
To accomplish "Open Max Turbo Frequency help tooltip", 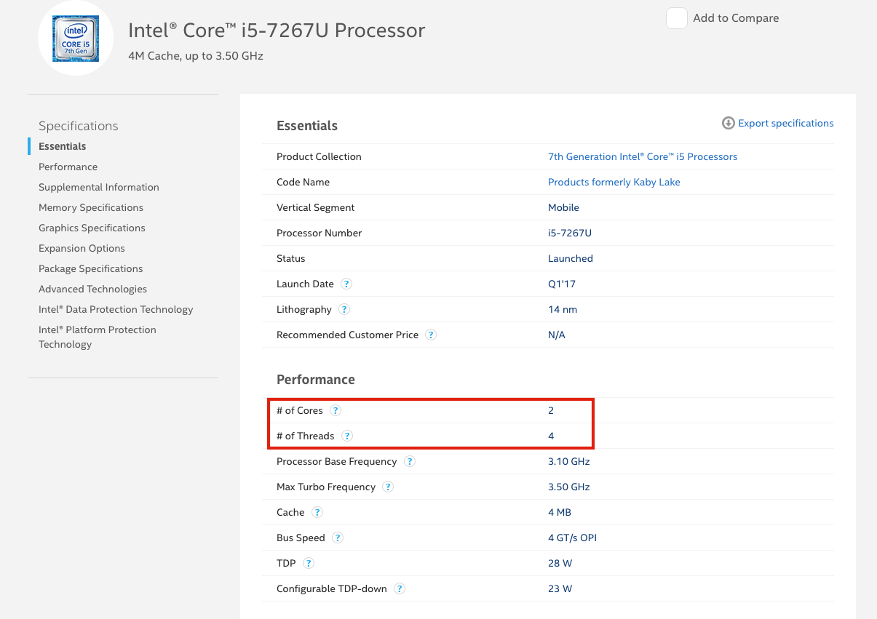I will coord(388,487).
